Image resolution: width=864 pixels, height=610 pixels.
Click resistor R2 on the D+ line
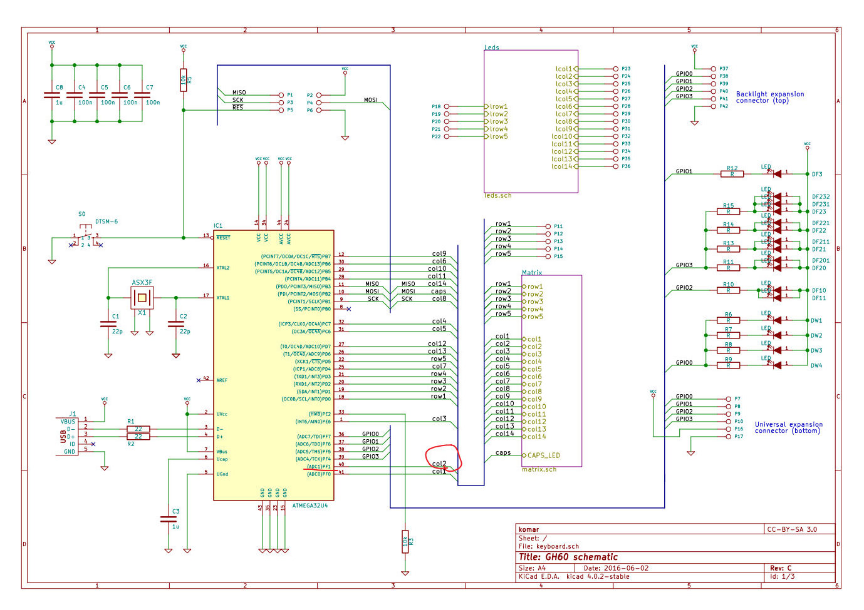(x=138, y=437)
